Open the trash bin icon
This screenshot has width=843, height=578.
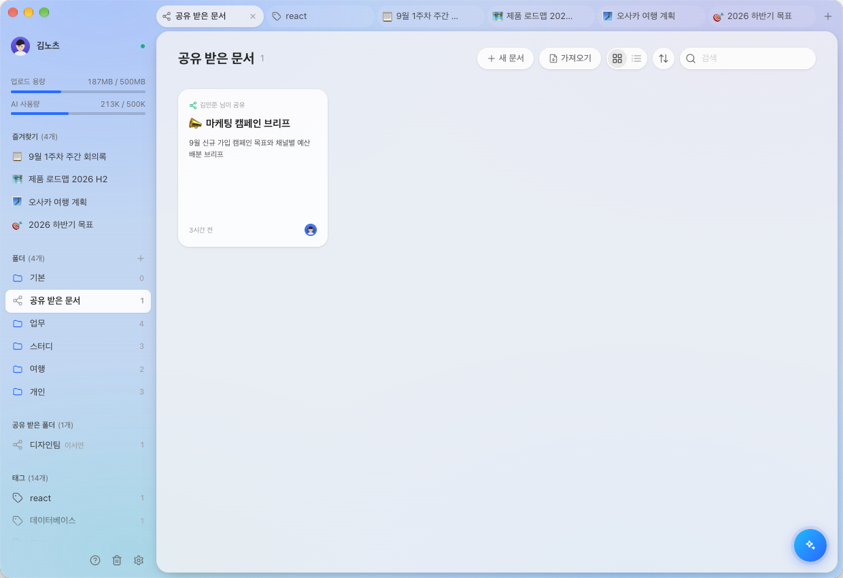click(117, 560)
